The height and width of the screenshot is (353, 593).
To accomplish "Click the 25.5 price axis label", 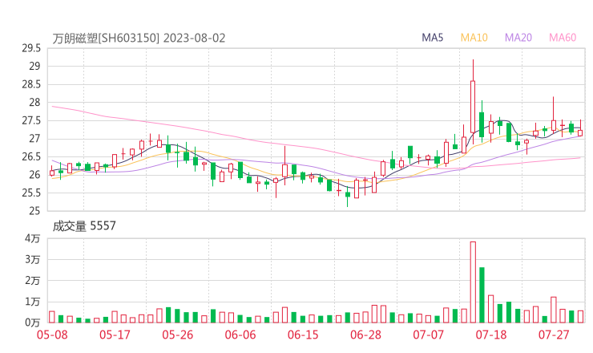I will pos(31,193).
